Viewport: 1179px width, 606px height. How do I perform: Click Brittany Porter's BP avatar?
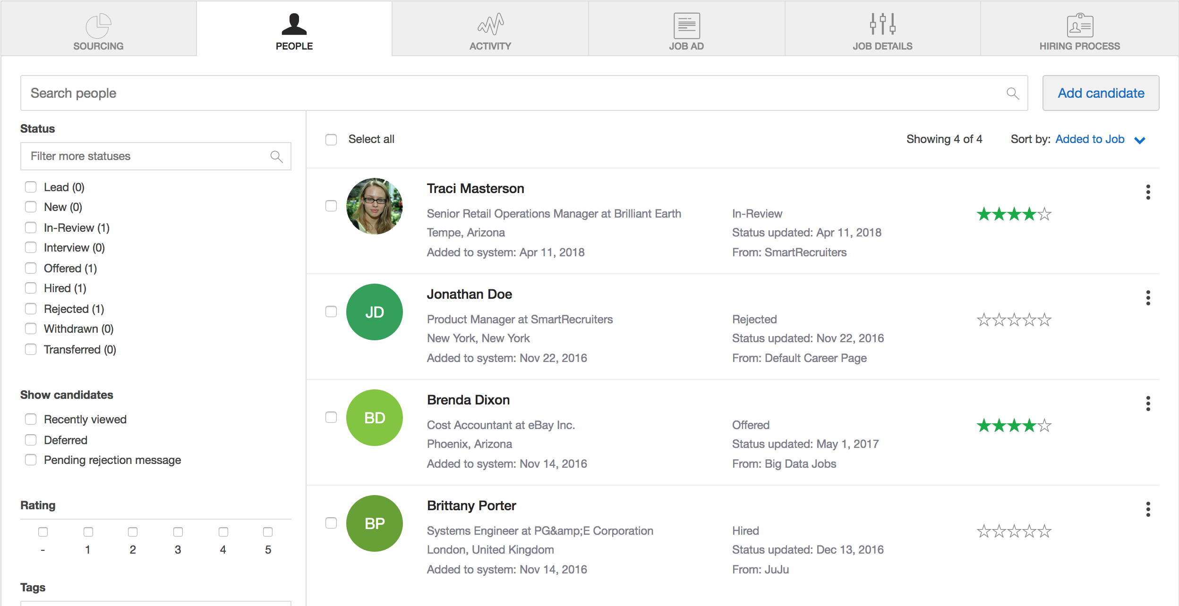pyautogui.click(x=374, y=523)
